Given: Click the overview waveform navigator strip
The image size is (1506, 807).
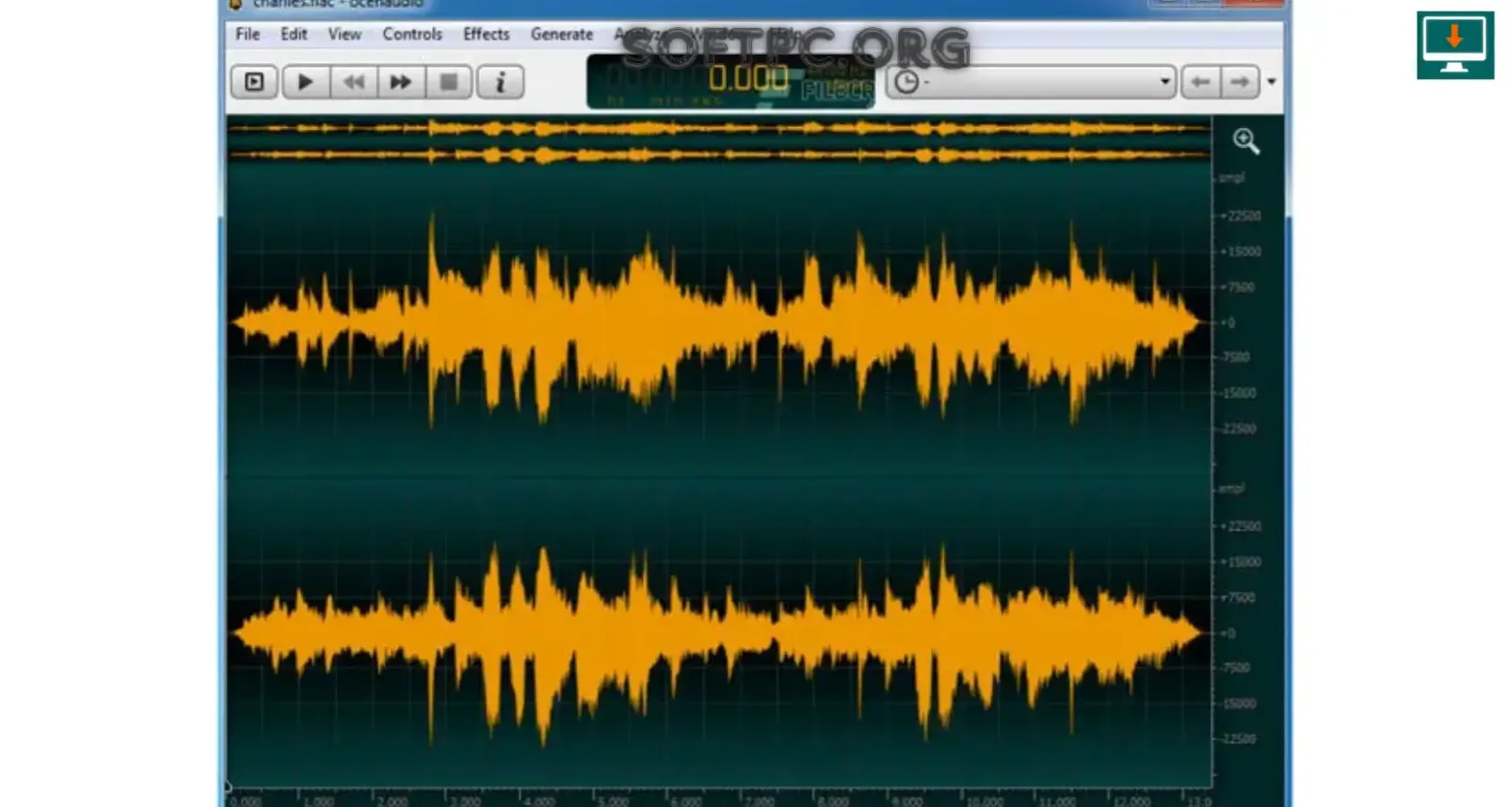Looking at the screenshot, I should tap(719, 141).
